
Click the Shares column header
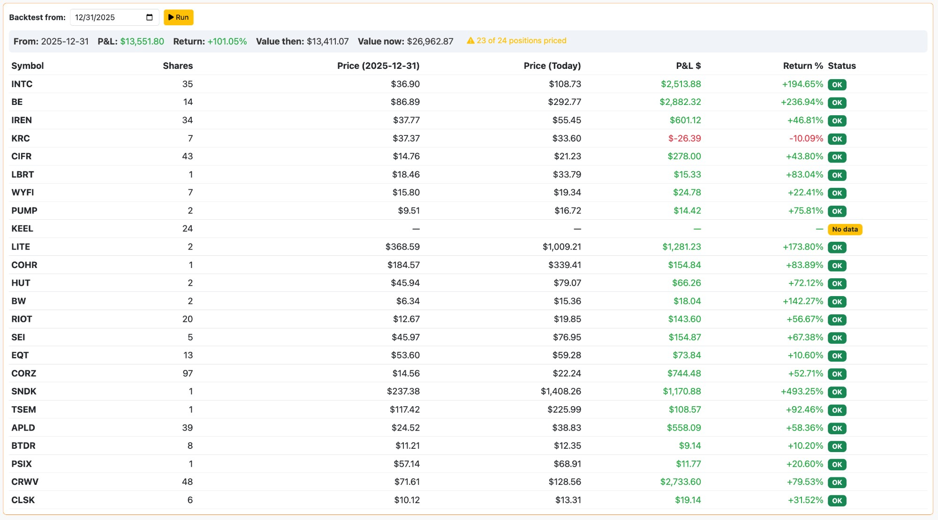point(178,66)
